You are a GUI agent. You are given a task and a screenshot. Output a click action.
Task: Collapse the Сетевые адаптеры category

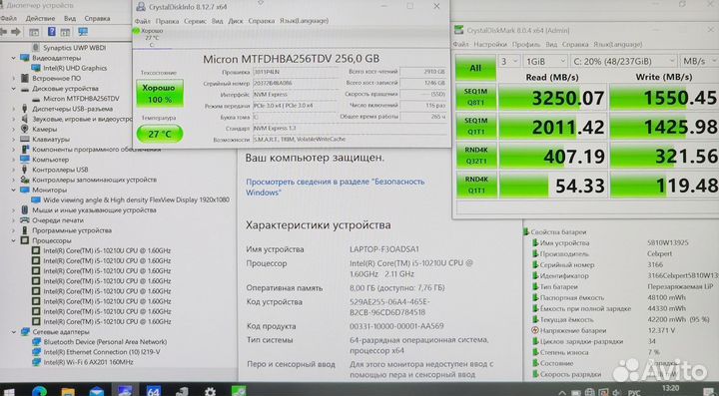point(14,331)
